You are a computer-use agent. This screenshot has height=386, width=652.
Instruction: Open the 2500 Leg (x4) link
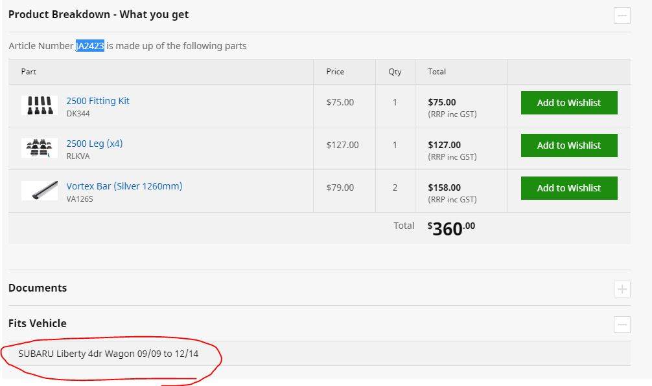coord(94,144)
